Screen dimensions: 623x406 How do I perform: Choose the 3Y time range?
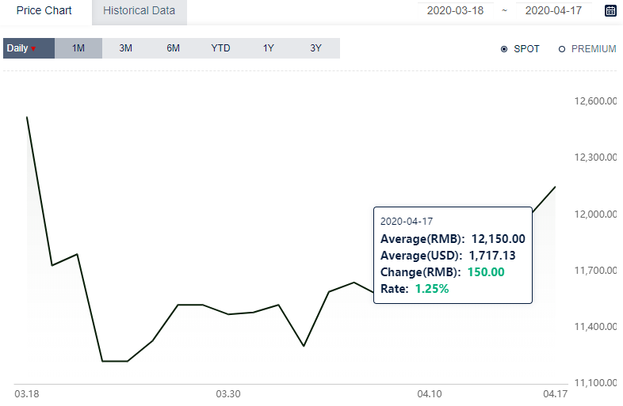(x=316, y=48)
